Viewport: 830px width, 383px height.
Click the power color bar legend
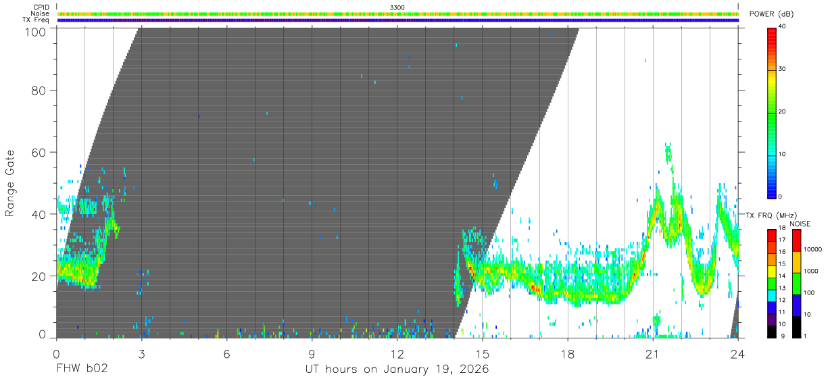coord(772,112)
